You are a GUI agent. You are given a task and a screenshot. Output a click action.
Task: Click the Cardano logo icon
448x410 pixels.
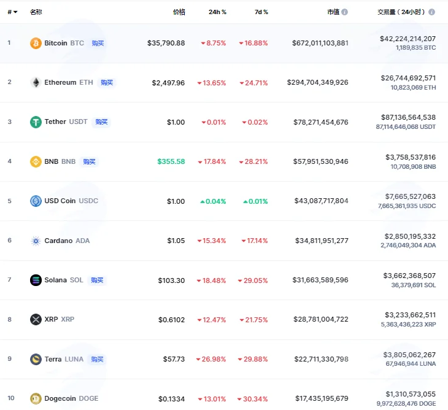[36, 241]
